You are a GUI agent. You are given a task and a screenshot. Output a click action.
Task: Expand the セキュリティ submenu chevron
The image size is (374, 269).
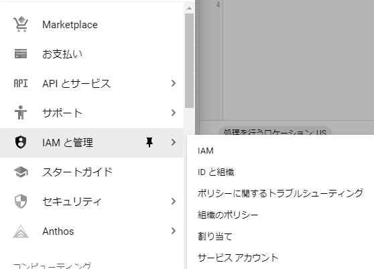[x=174, y=201]
